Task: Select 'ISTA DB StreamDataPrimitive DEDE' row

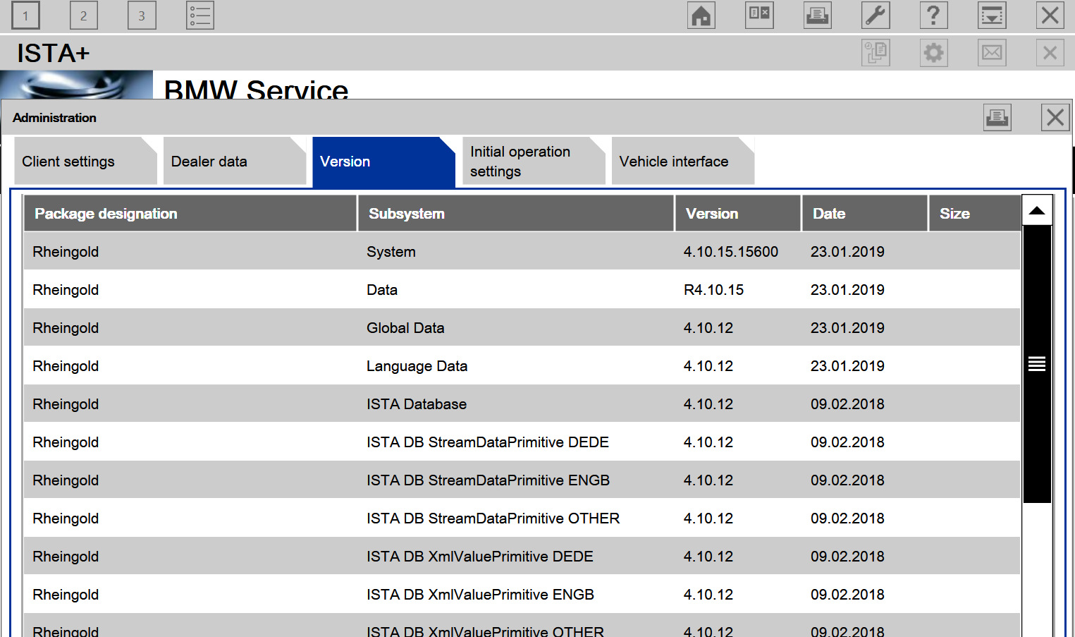Action: 522,442
